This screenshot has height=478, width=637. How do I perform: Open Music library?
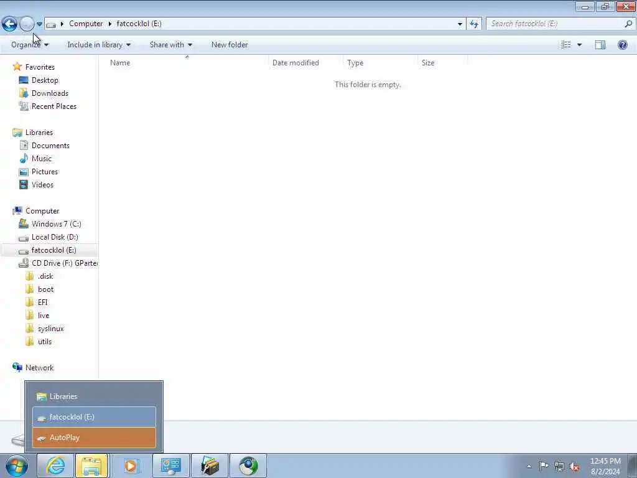click(x=42, y=159)
